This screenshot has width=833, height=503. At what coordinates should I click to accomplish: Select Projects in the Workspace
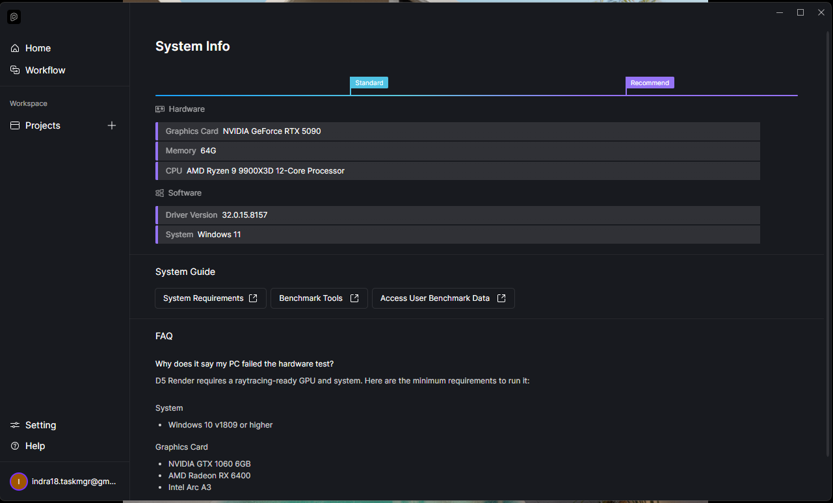(x=43, y=125)
